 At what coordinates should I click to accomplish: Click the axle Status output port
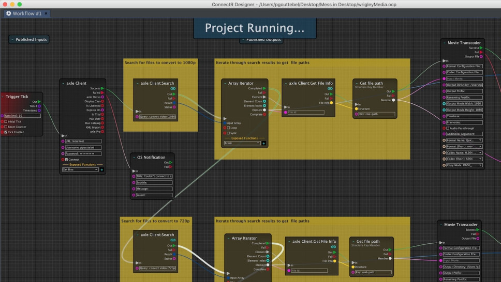tap(102, 97)
